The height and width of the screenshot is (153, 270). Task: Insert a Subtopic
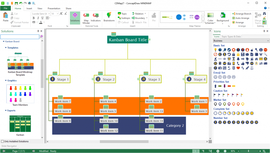point(124,18)
